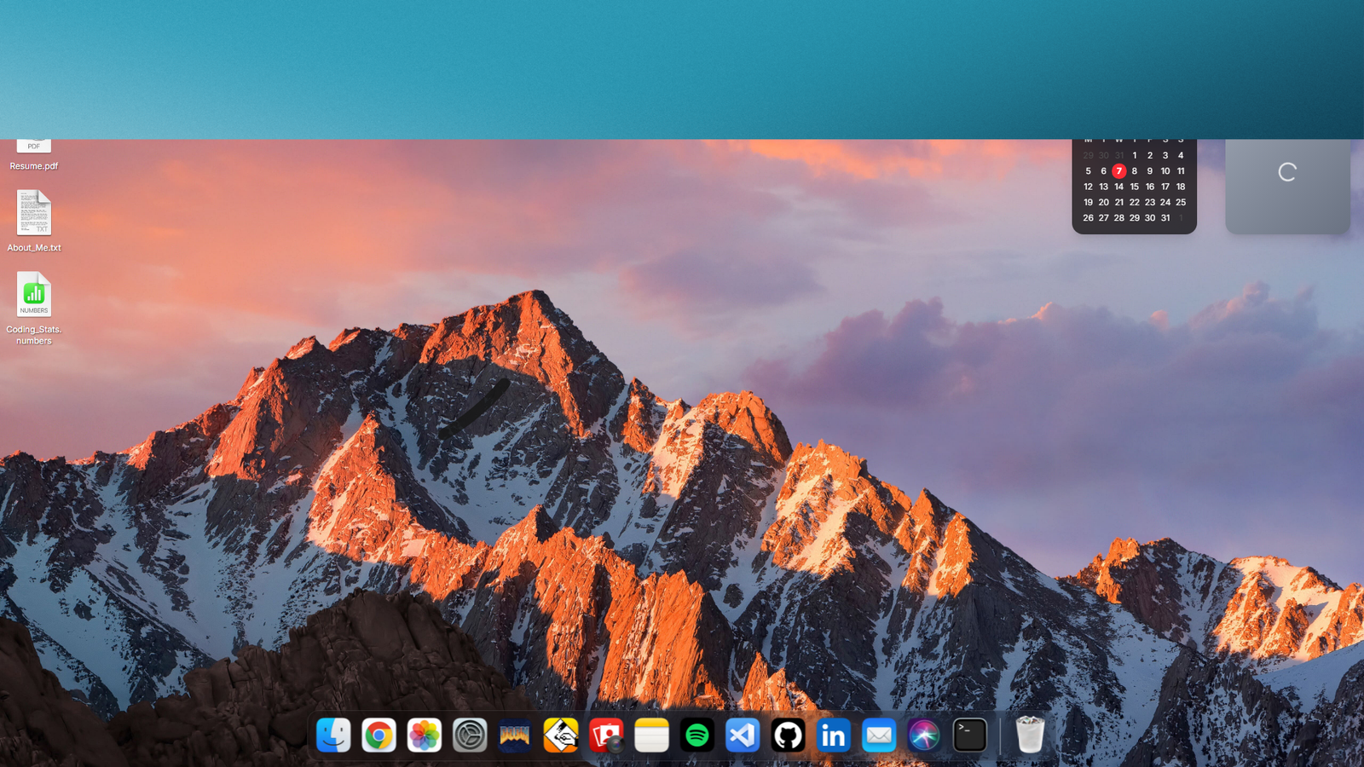
Task: Select today's date 7 in the calendar widget
Action: (1118, 170)
